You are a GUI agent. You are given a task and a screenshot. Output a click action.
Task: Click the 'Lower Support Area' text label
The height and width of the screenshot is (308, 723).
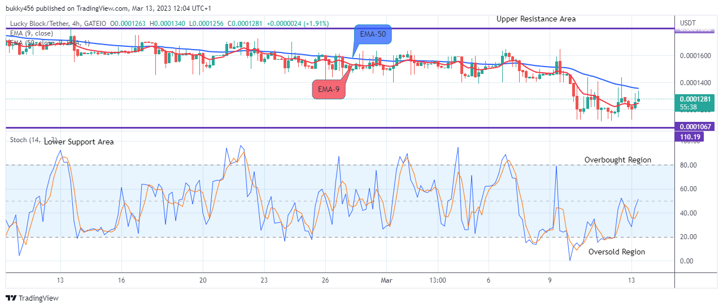click(x=79, y=142)
